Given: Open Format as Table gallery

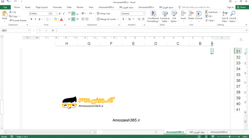Looking at the screenshot, I should point(165,17).
